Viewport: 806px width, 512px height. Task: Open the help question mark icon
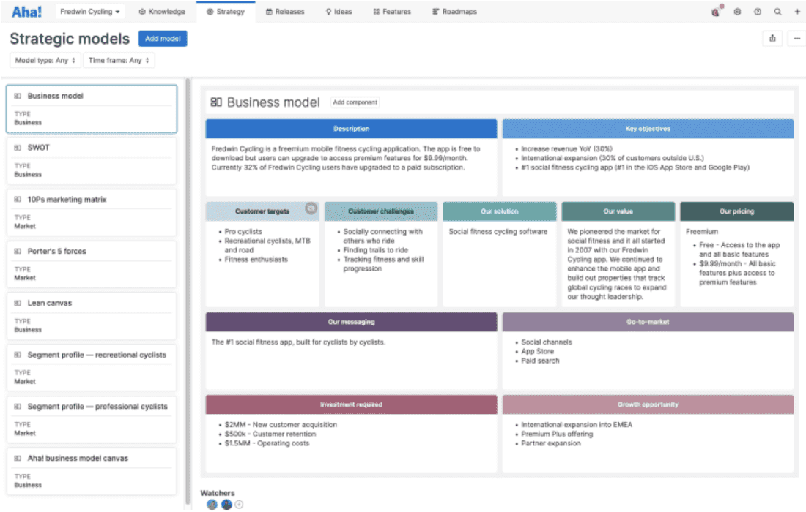coord(758,12)
